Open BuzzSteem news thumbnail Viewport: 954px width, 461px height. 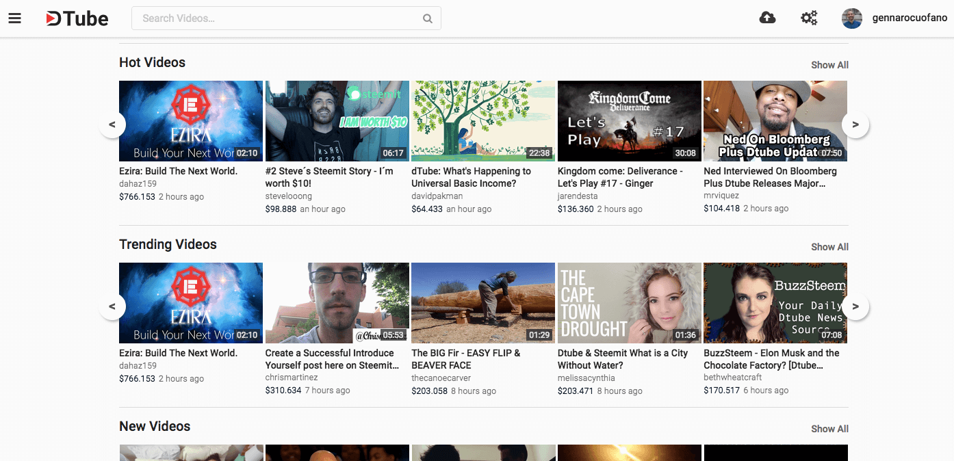775,303
